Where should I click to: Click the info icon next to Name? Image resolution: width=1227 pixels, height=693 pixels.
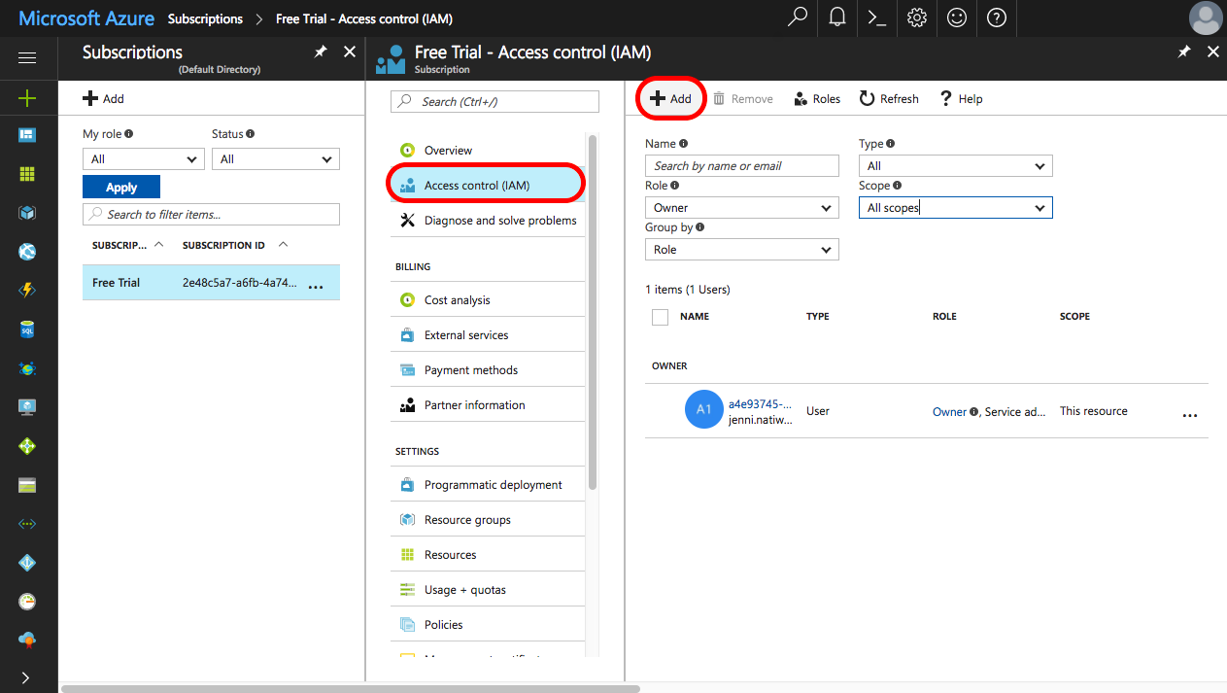683,144
